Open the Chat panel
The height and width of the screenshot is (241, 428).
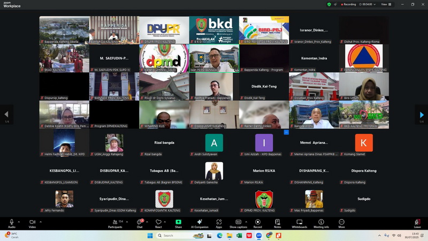tap(140, 223)
